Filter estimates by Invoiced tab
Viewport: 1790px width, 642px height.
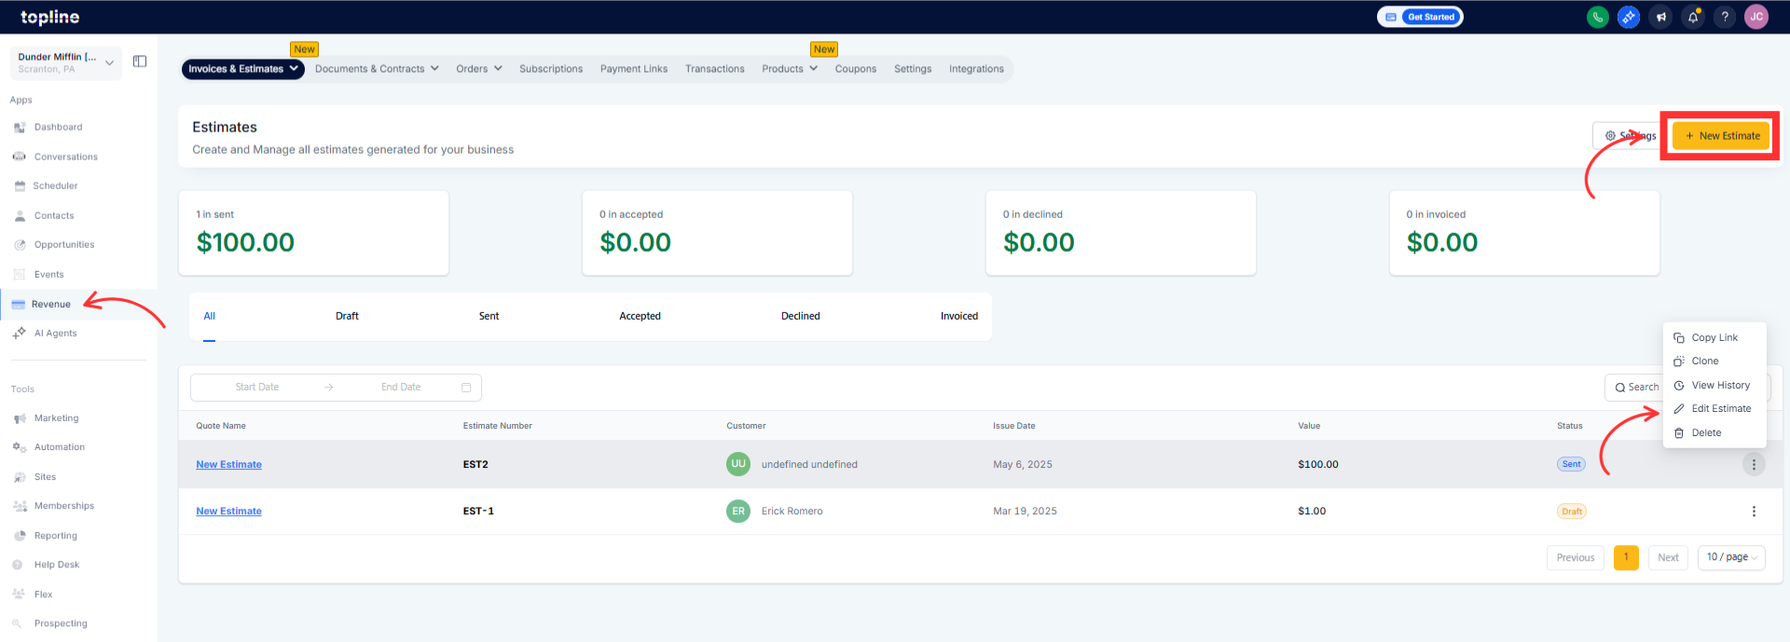(959, 317)
